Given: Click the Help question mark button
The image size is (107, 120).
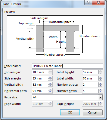Looking at the screenshot, I should (88, 3).
